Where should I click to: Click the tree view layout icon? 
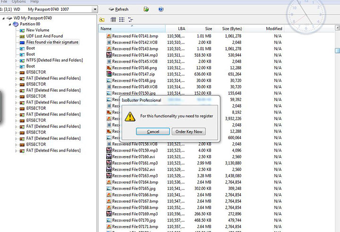pos(130,20)
